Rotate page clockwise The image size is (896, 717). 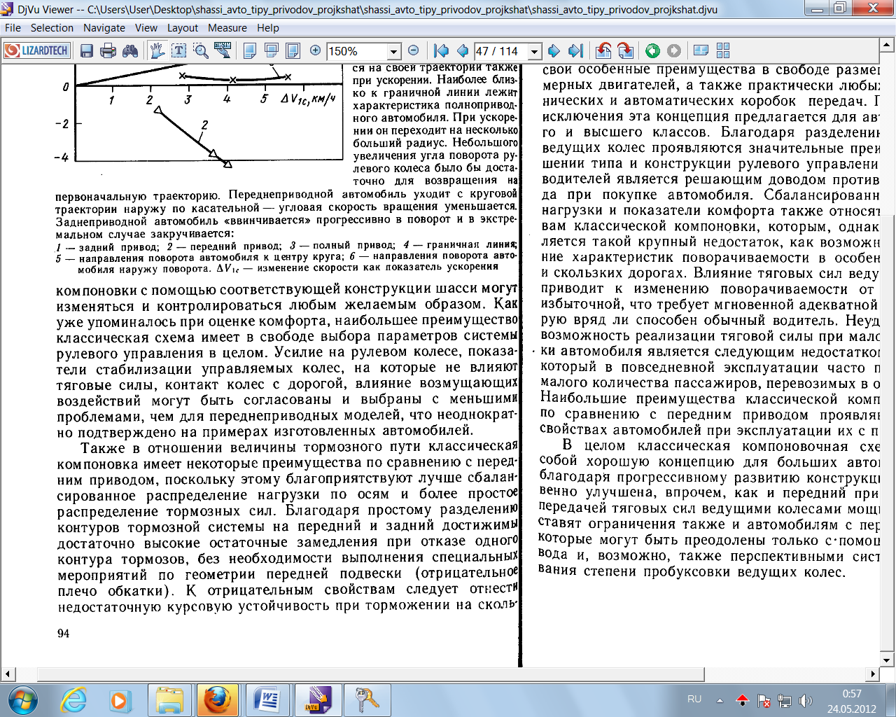[x=626, y=50]
